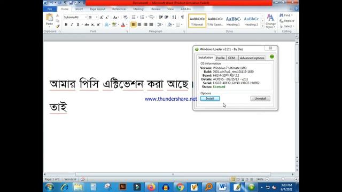Screen dimensions: 342x192
Task: Switch to the Mailings tab
Action: pos(139,9)
